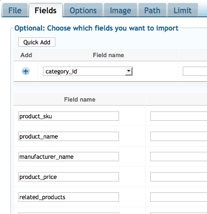Click the empty input right of product_price

coord(178,177)
